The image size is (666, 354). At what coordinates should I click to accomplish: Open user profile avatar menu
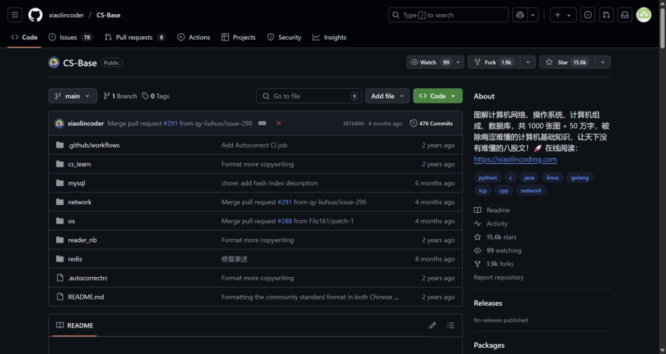(643, 15)
